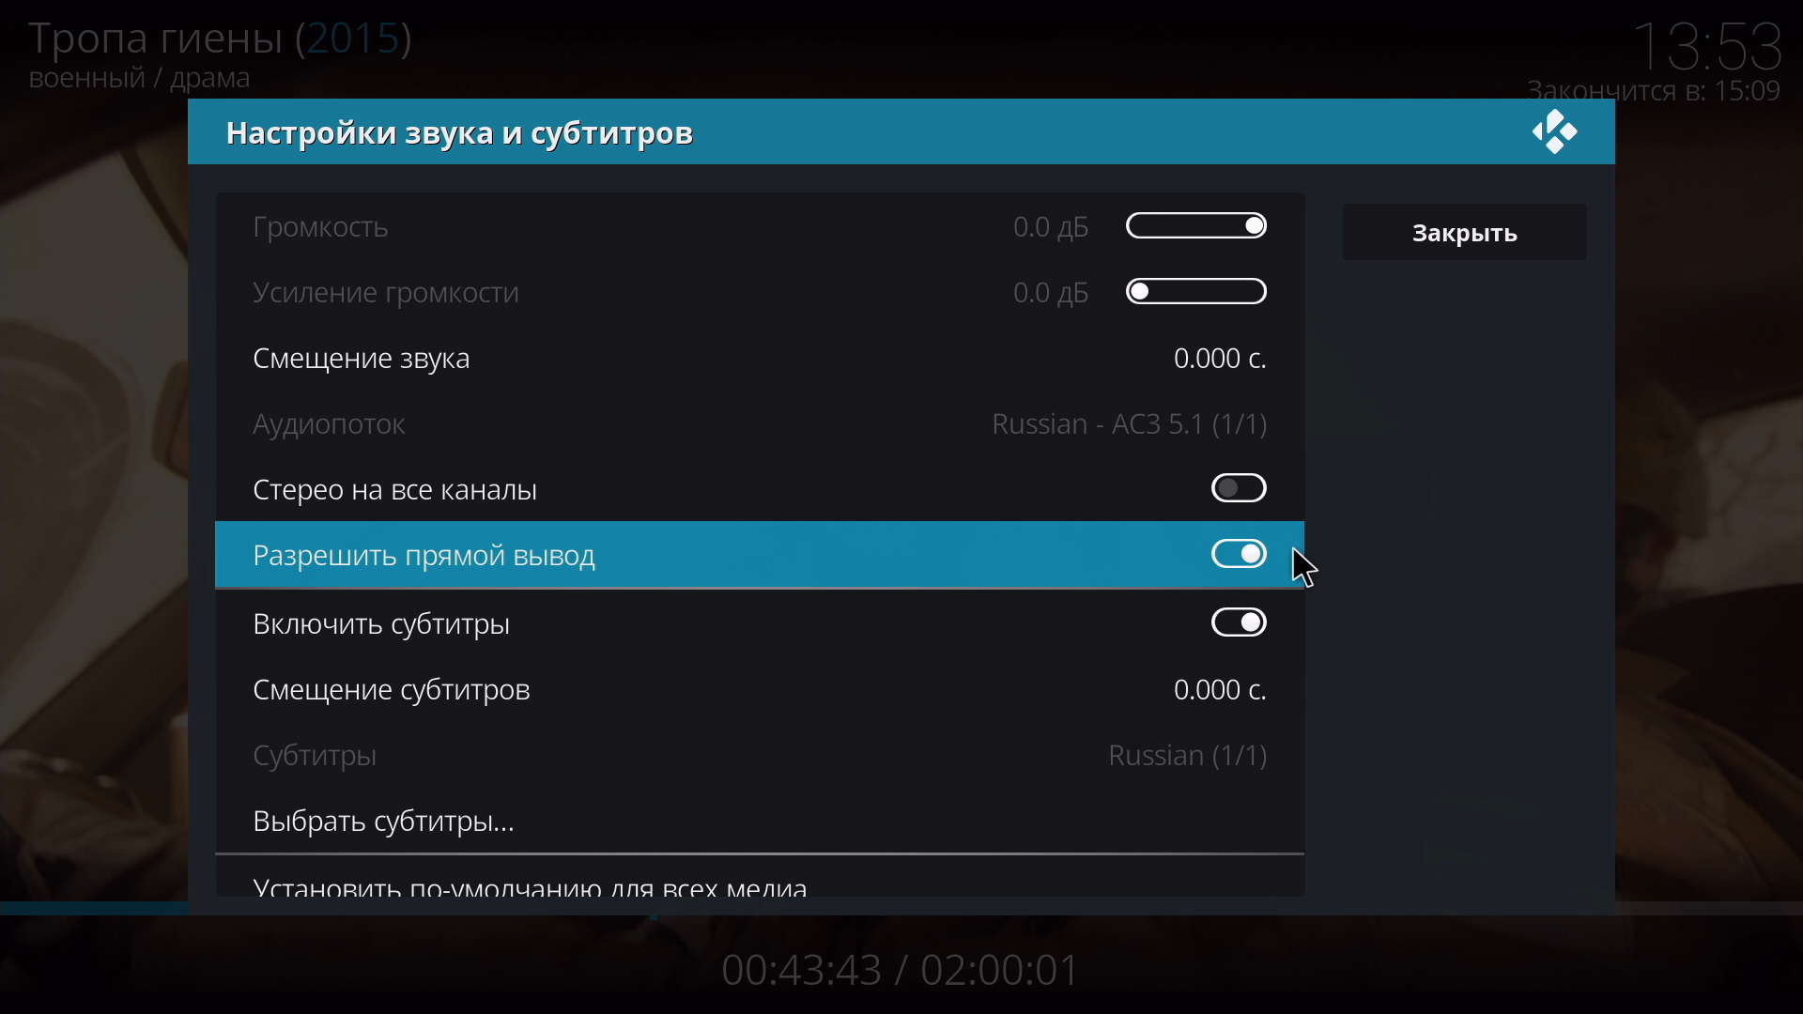Click the playback progress bar at bottom

901,909
